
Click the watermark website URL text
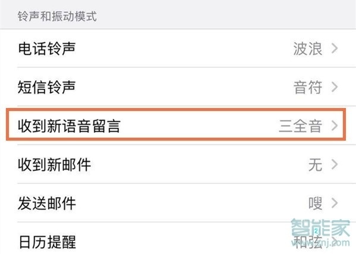pyautogui.click(x=320, y=243)
